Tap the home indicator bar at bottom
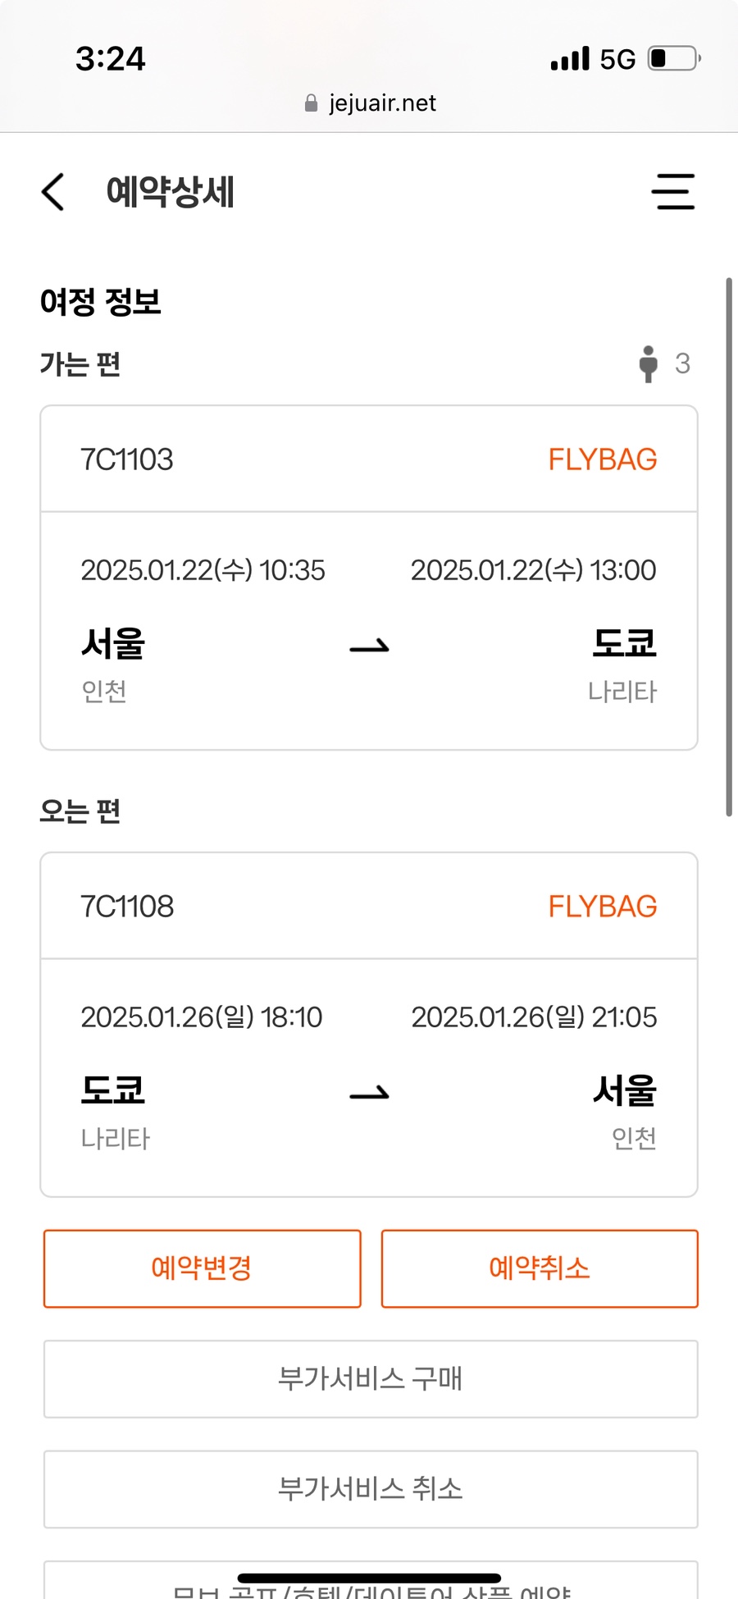Screen dimensions: 738x1599 369,1578
